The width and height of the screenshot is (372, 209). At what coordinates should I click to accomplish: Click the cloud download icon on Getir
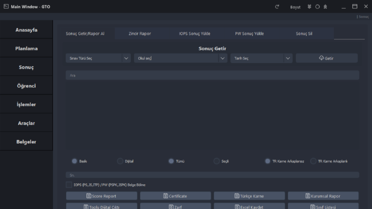[321, 58]
